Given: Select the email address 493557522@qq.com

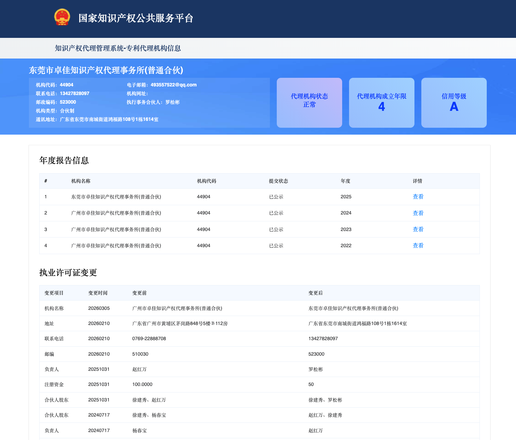Looking at the screenshot, I should (x=173, y=85).
